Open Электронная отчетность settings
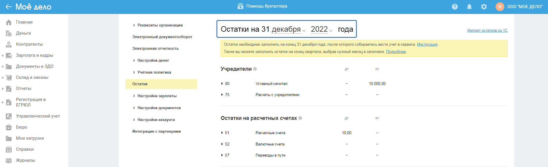 click(x=155, y=49)
